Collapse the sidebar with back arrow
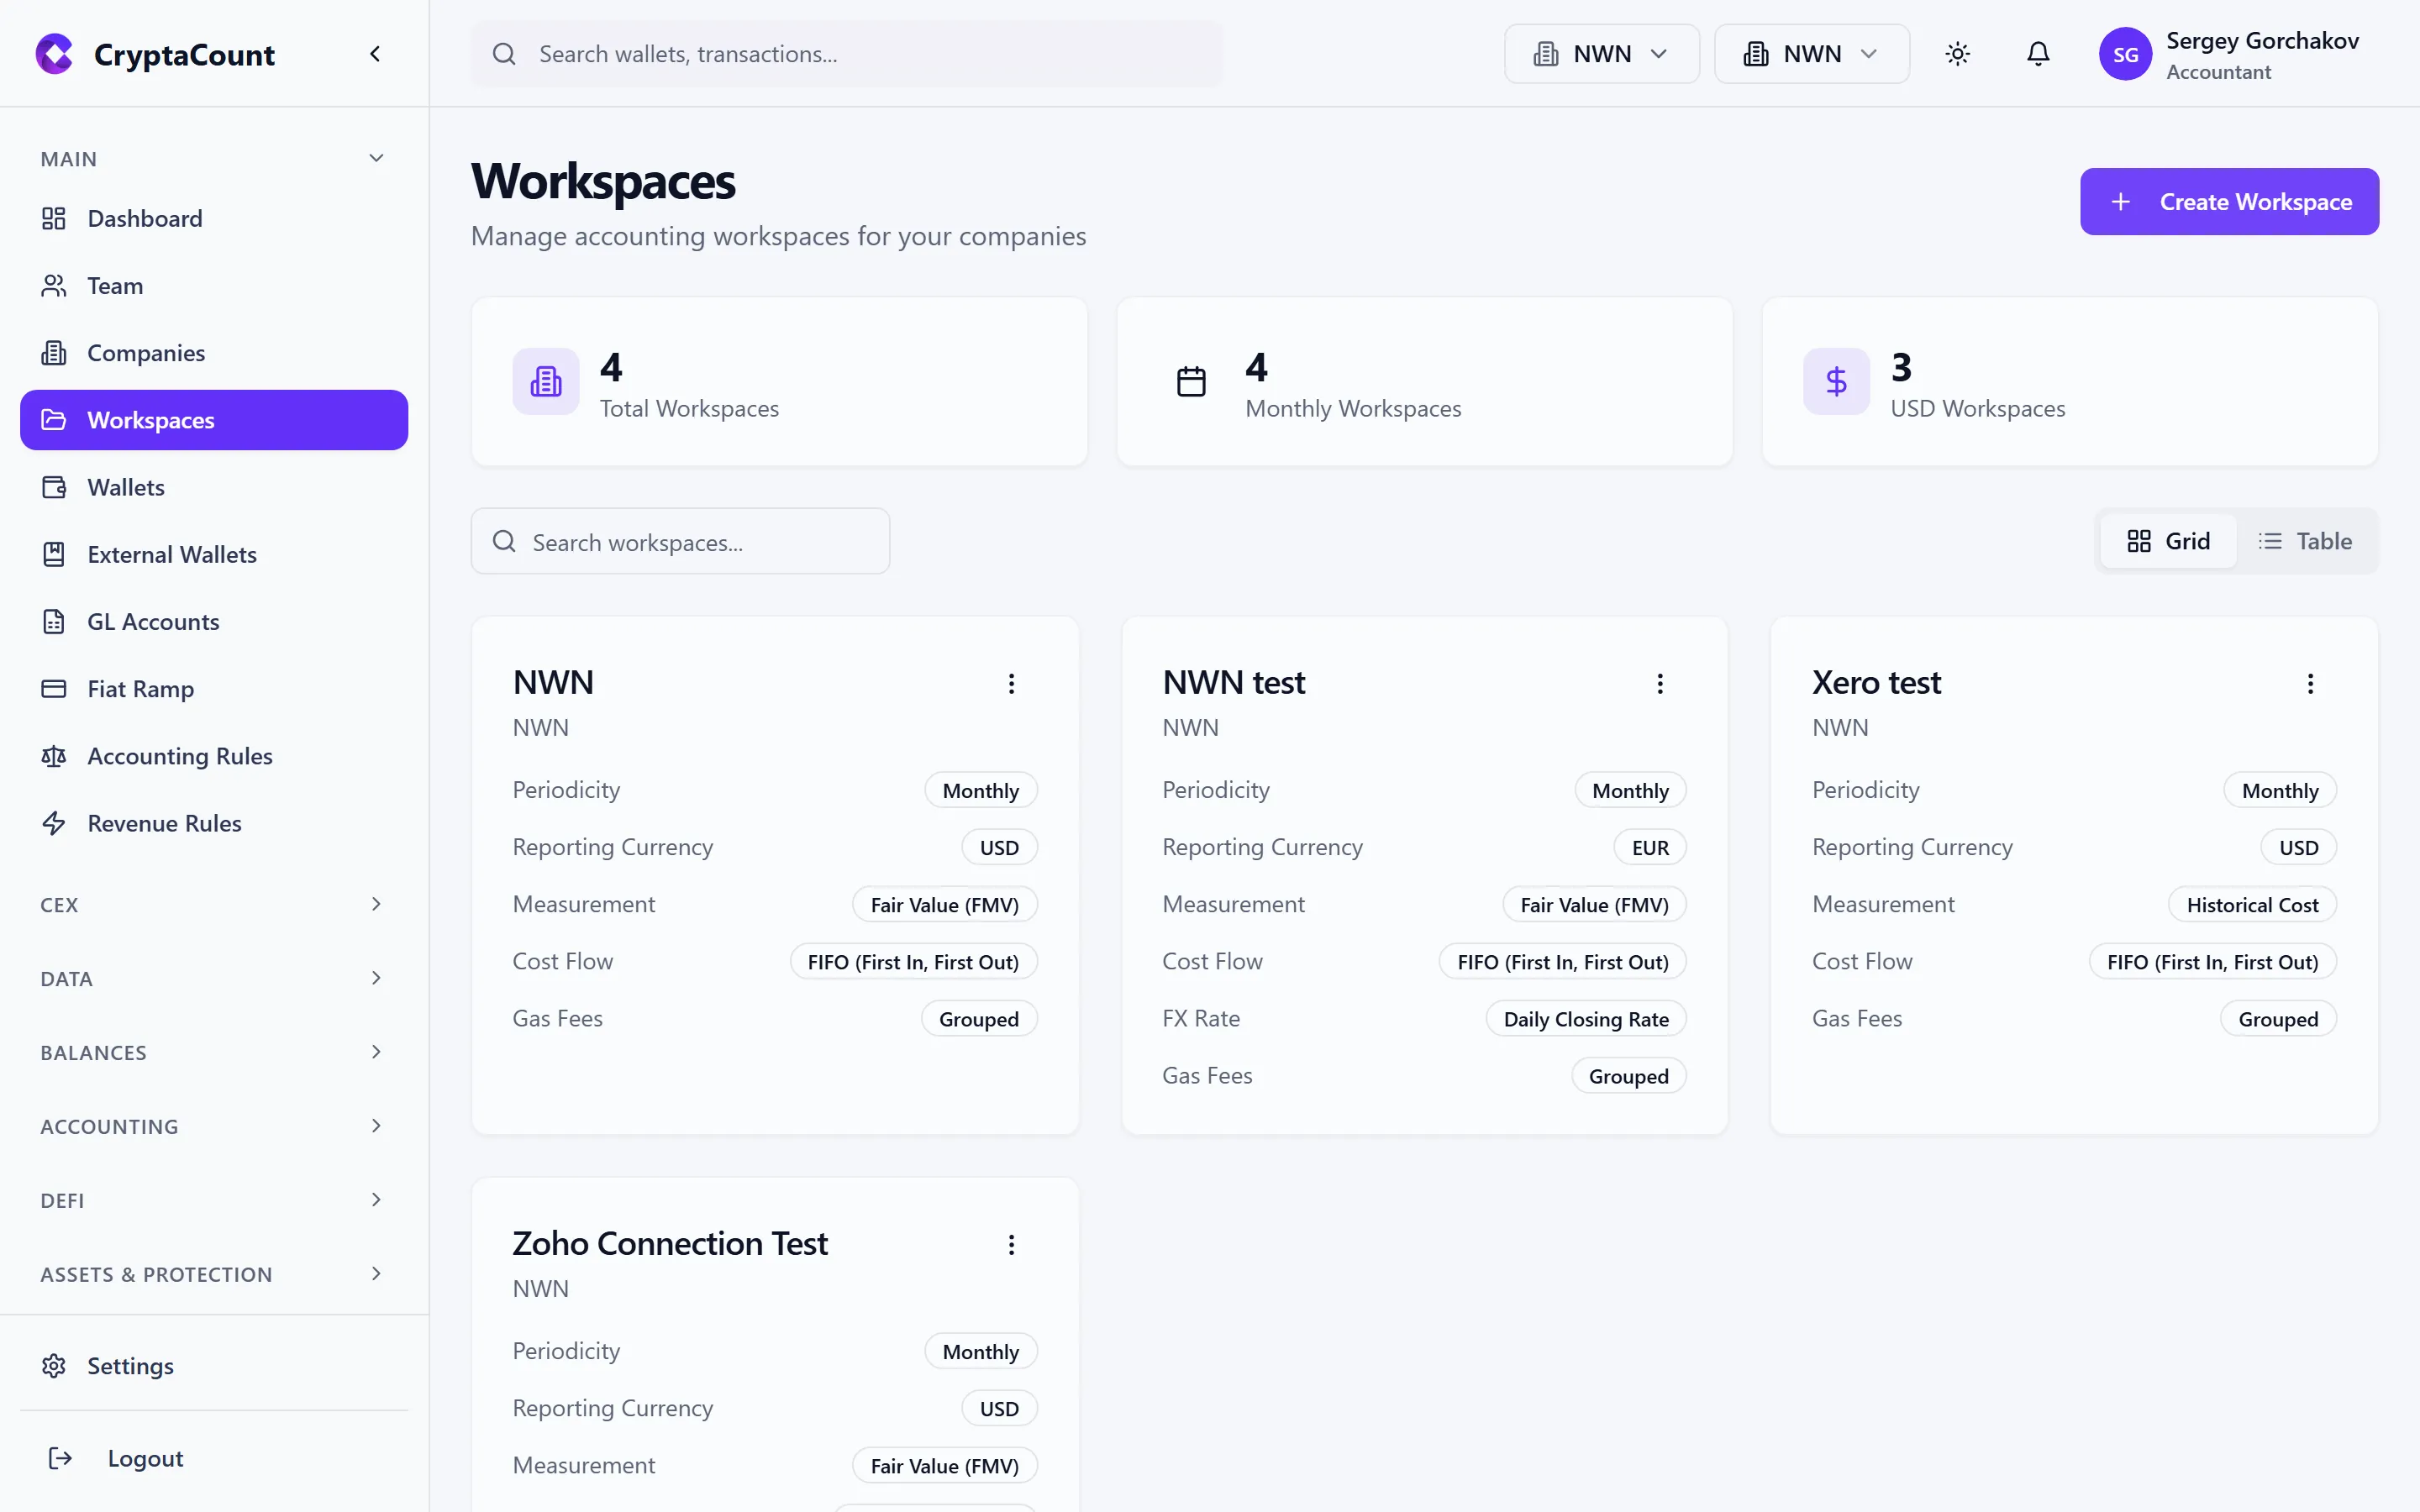The image size is (2420, 1512). [376, 54]
